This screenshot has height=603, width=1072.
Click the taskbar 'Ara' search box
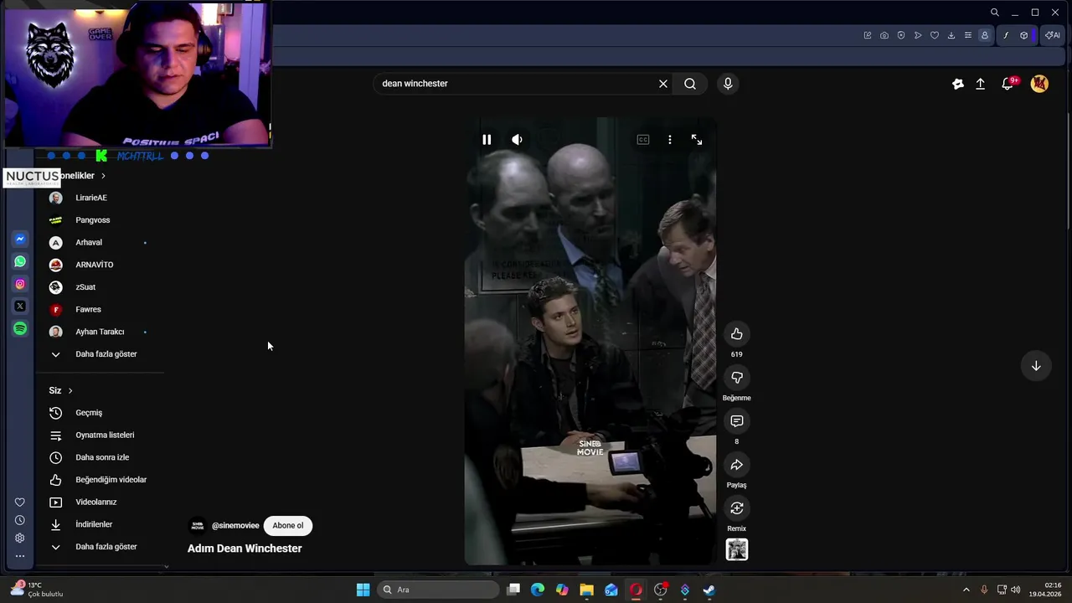[440, 590]
